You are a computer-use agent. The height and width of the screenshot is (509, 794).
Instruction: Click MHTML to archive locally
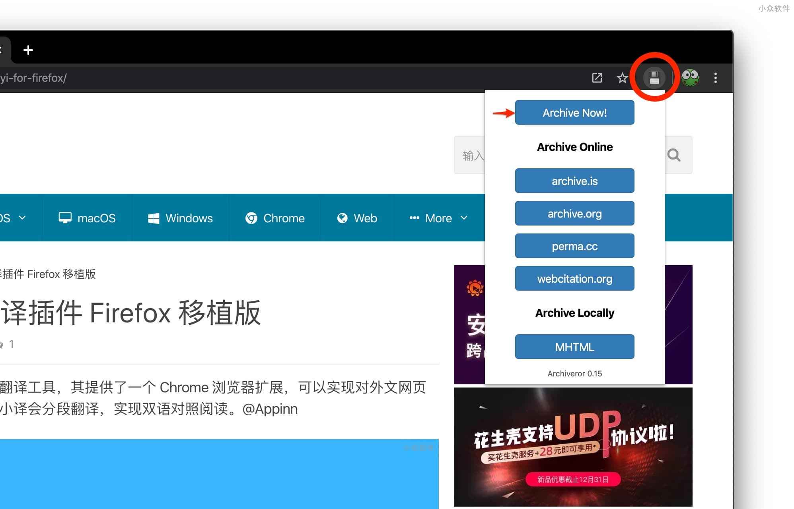click(574, 347)
